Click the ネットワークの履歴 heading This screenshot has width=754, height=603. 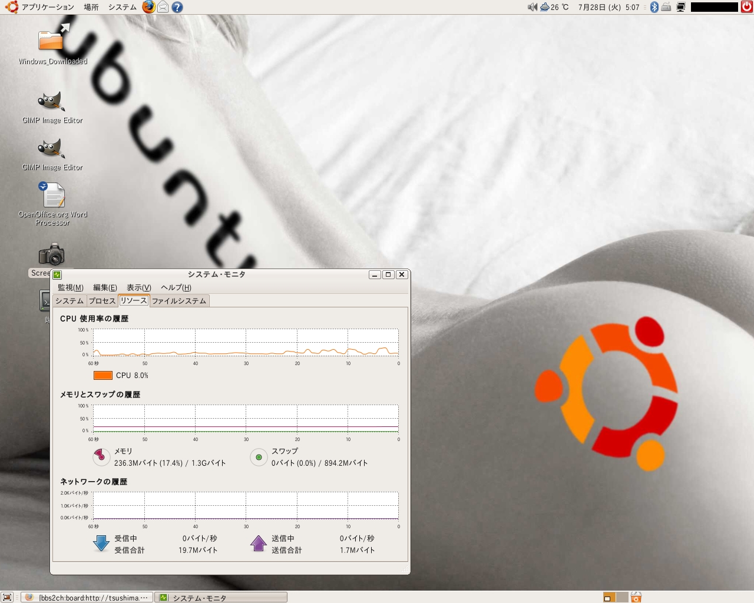(x=94, y=482)
